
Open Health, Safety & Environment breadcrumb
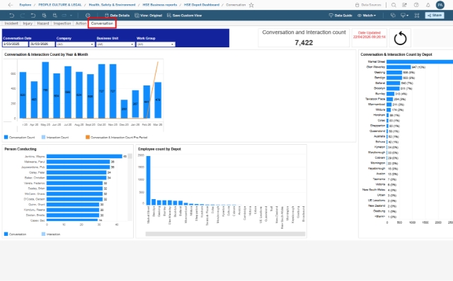[x=112, y=5]
